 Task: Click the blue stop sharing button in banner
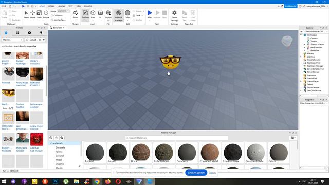pos(196,173)
